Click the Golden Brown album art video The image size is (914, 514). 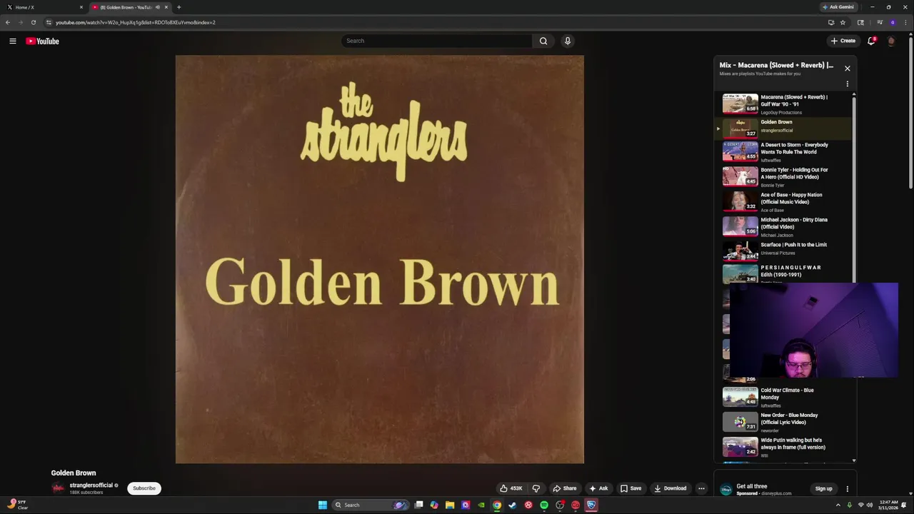(380, 259)
